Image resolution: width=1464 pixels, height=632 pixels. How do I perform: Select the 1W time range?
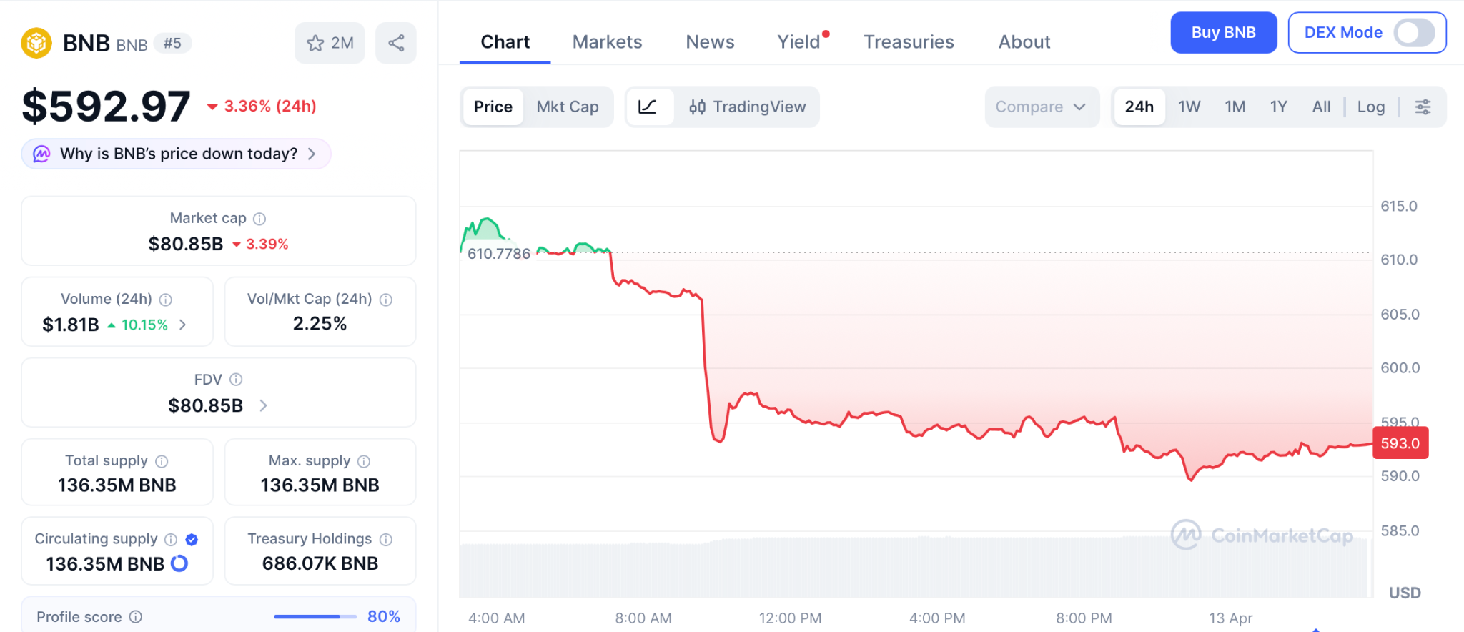[1189, 107]
